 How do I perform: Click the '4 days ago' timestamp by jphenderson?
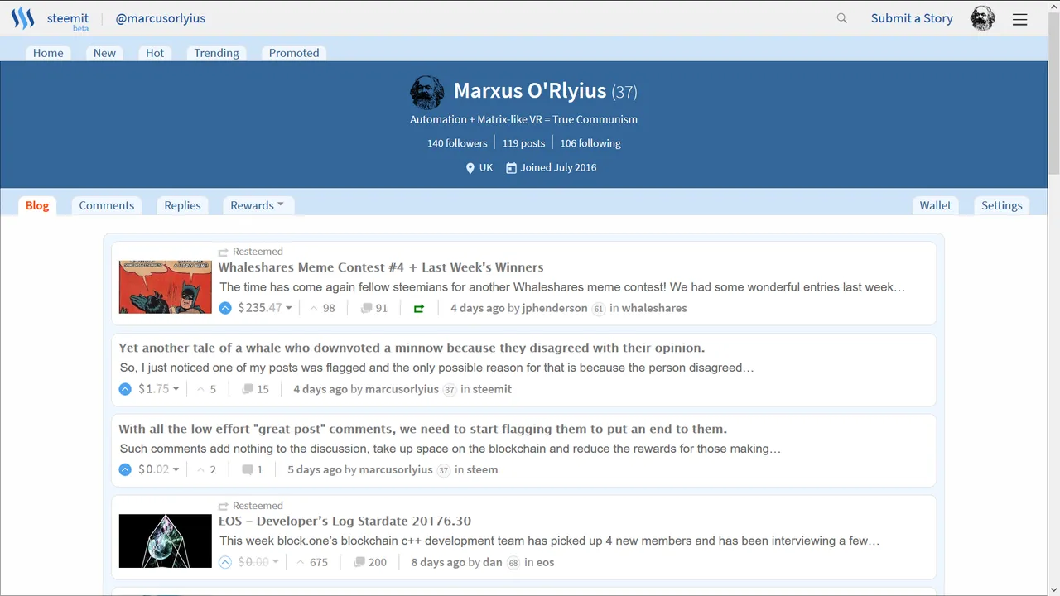(478, 308)
